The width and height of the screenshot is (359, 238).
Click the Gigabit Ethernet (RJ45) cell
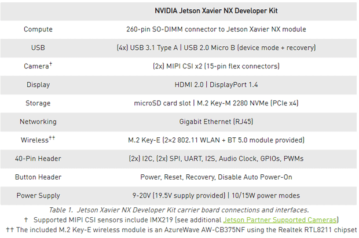[x=216, y=122]
